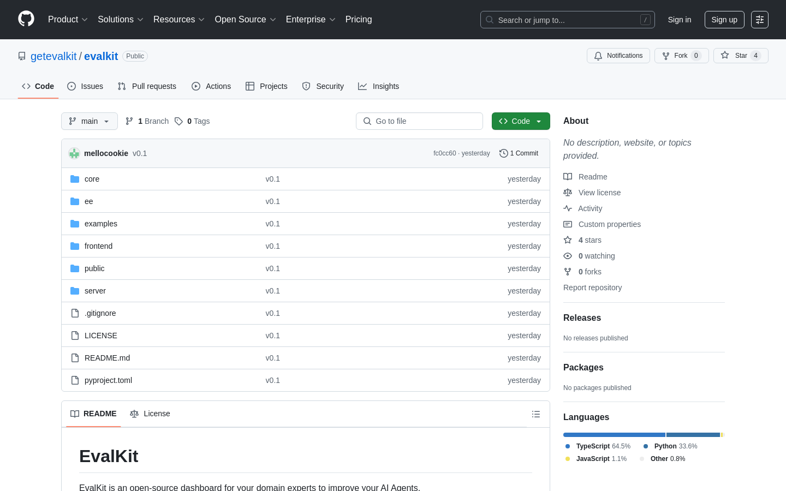Viewport: 786px width, 491px height.
Task: Select the README tab in file panel
Action: point(93,414)
